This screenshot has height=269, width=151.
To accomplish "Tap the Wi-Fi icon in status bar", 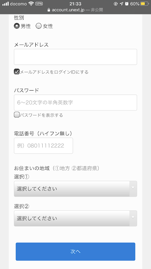I will pos(31,3).
